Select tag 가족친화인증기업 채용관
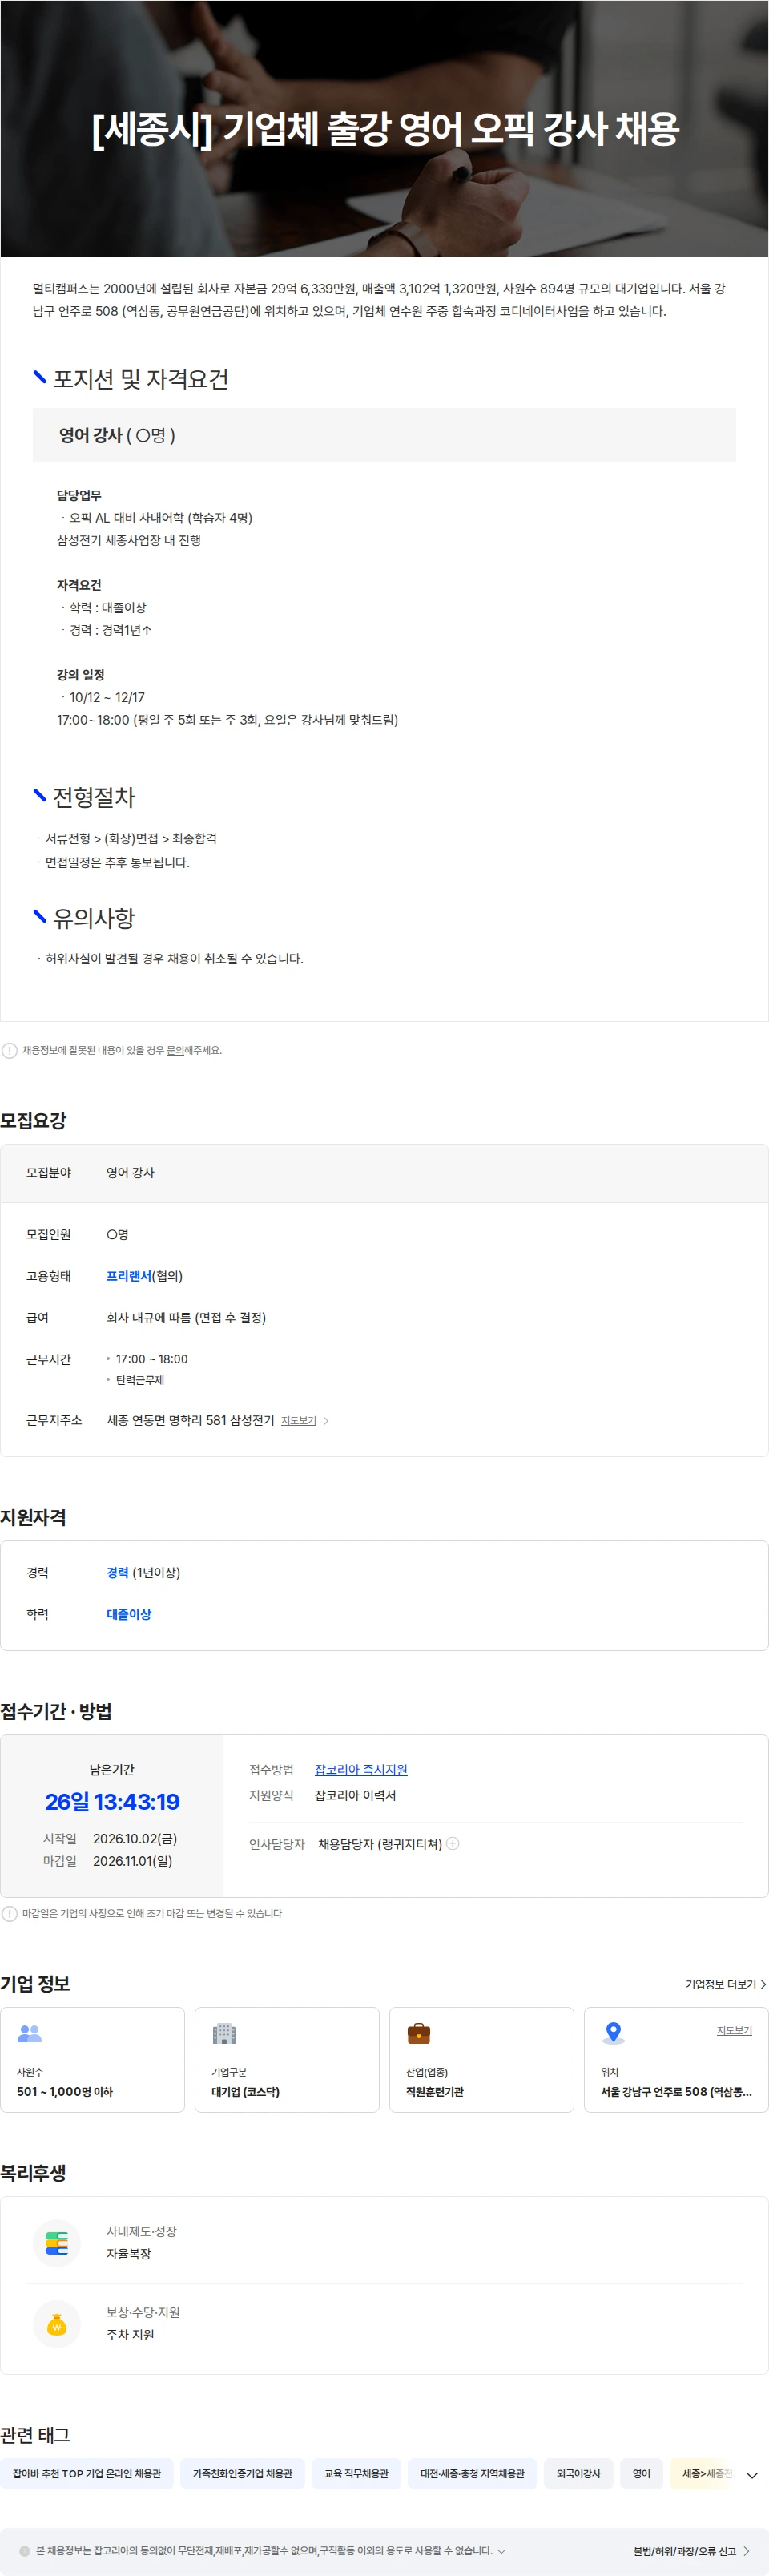Viewport: 769px width, 2576px height. pos(243,2473)
